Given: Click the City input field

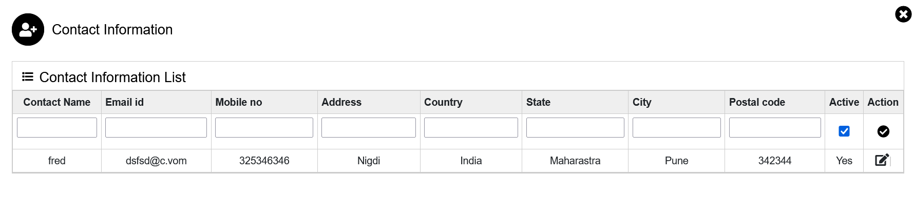Looking at the screenshot, I should (x=676, y=127).
